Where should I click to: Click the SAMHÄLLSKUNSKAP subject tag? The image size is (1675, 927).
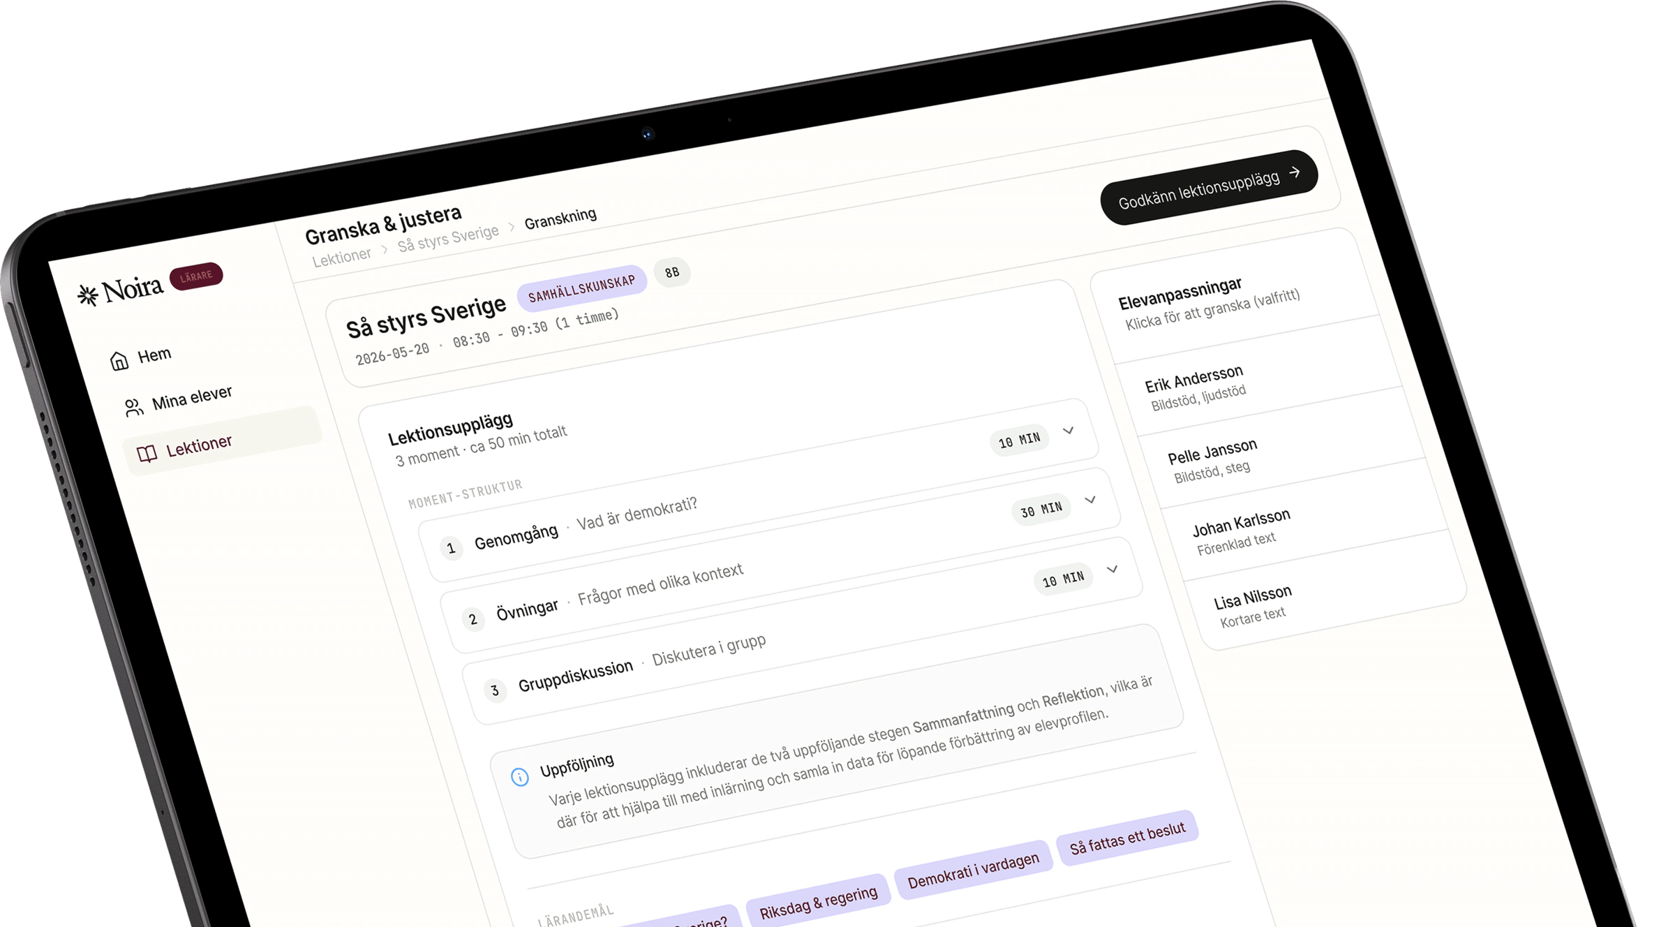click(582, 288)
